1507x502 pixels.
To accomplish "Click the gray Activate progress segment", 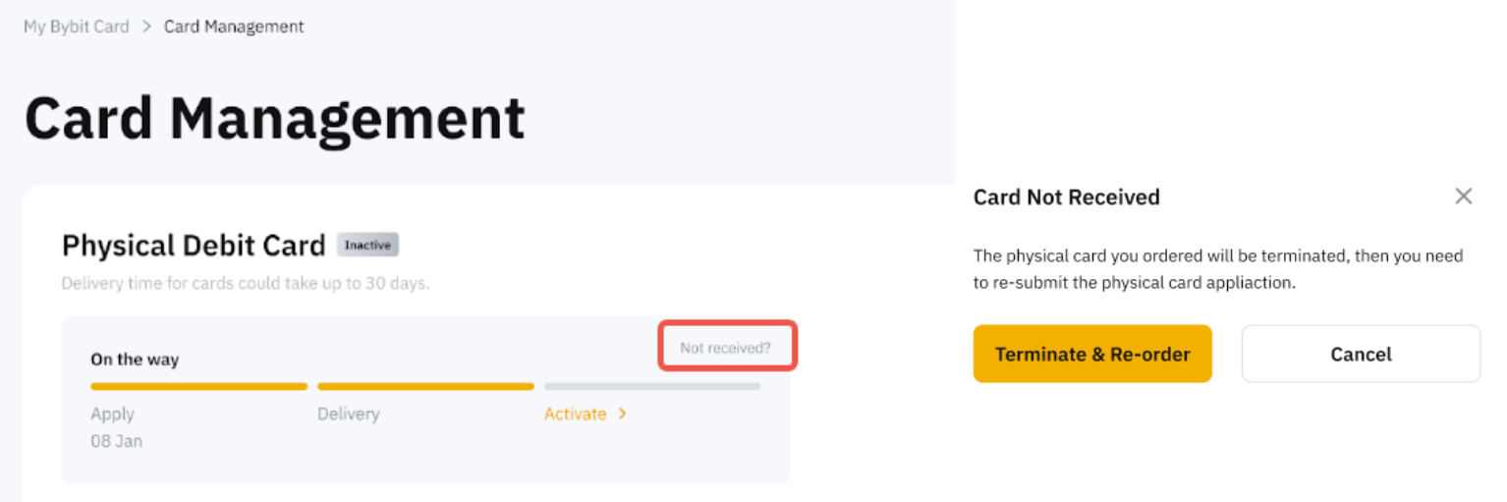I will click(x=652, y=387).
